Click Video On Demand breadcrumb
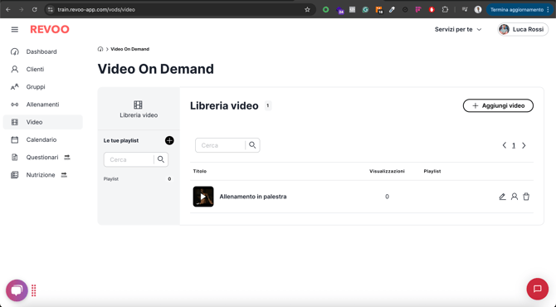This screenshot has width=556, height=307. (x=129, y=49)
